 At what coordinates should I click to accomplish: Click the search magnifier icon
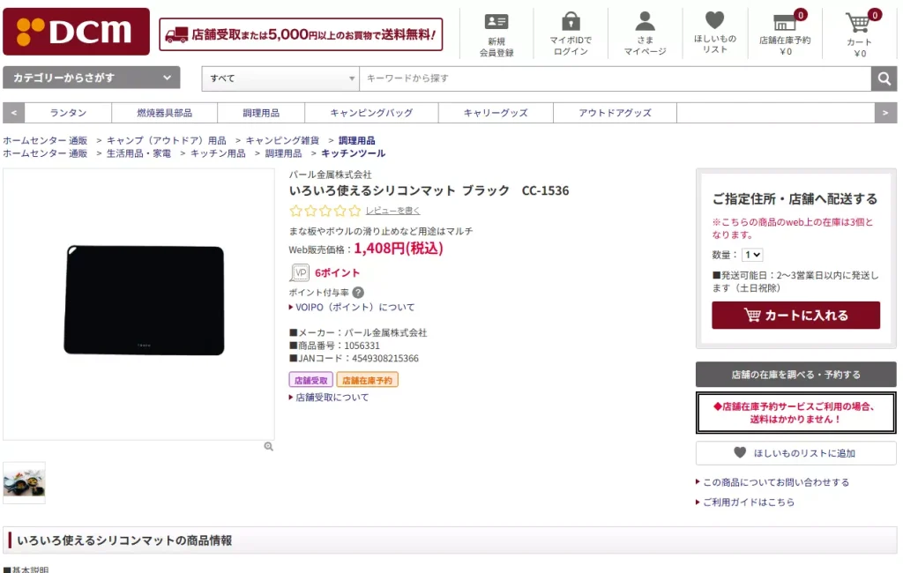pos(884,78)
